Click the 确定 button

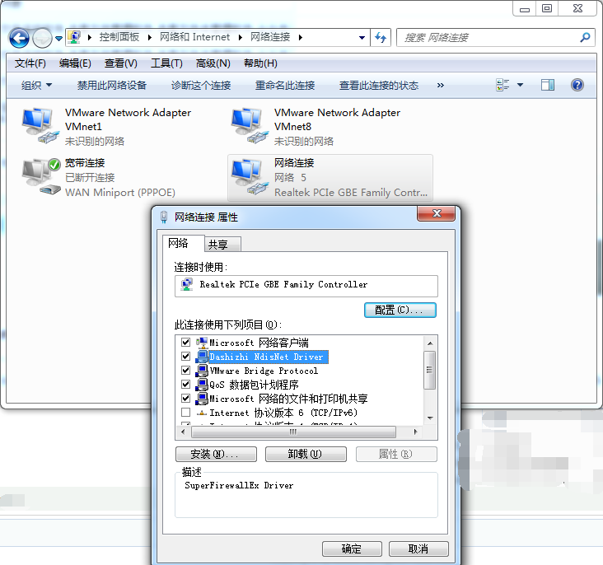pos(352,549)
